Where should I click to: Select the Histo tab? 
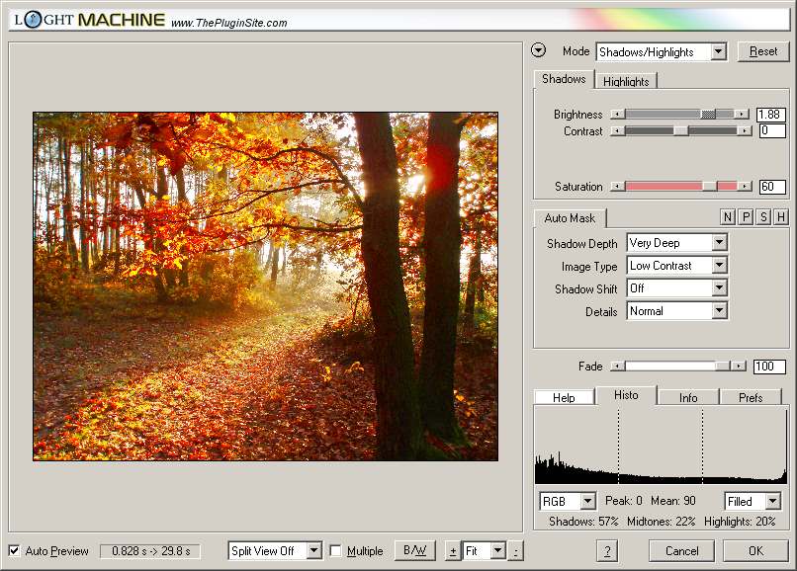tap(626, 395)
